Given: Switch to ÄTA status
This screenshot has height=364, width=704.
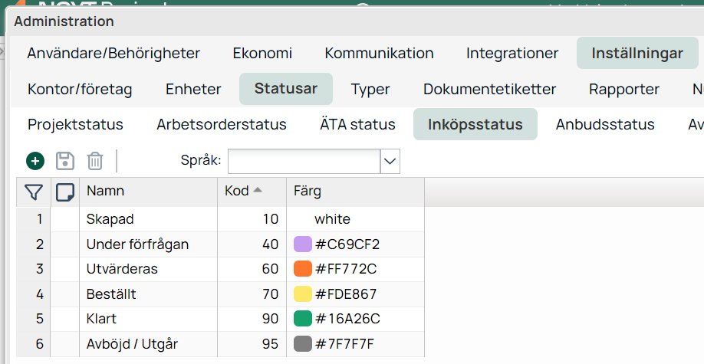Looking at the screenshot, I should coord(358,124).
